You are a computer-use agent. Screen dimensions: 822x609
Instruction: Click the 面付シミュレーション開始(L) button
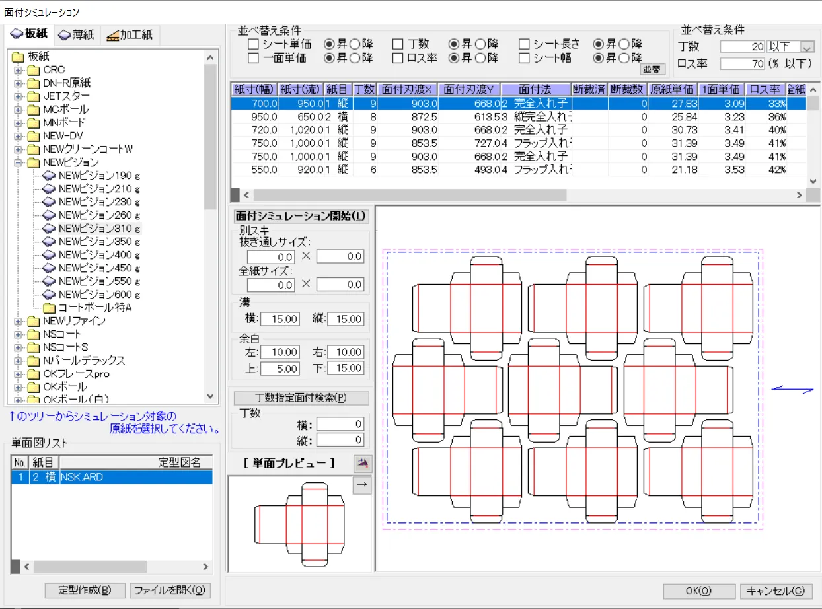pyautogui.click(x=299, y=216)
